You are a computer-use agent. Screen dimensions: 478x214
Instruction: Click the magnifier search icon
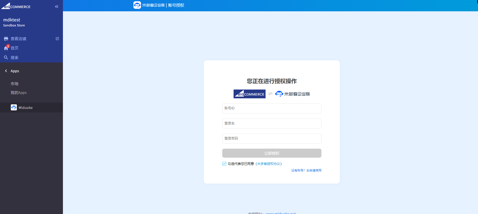pos(6,58)
